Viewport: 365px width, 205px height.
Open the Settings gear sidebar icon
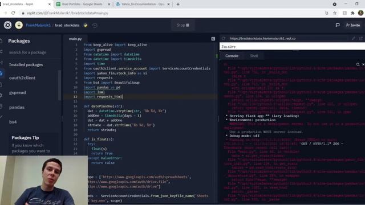[x=1, y=95]
